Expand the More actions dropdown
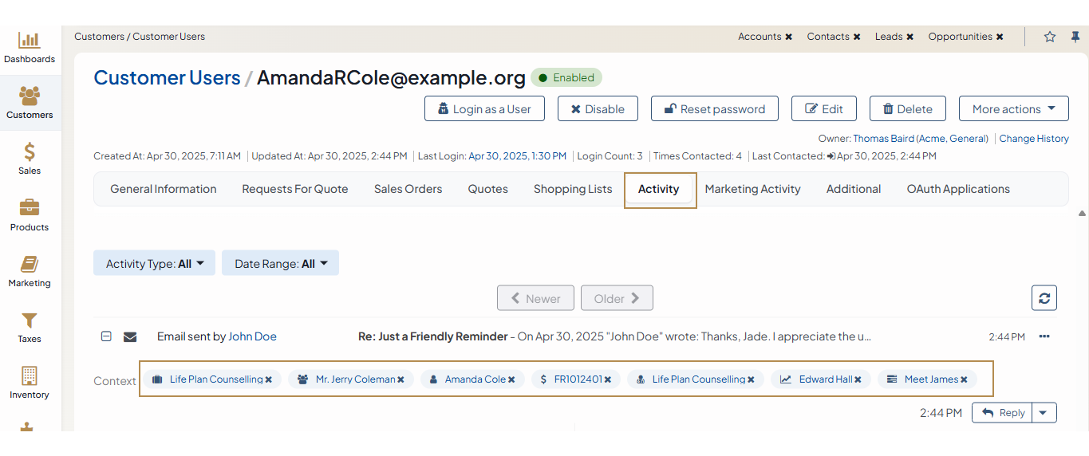Viewport: 1089px width, 456px height. pos(1013,109)
